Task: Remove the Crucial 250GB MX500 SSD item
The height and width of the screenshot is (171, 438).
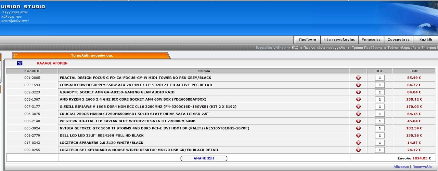Action: coord(358,114)
